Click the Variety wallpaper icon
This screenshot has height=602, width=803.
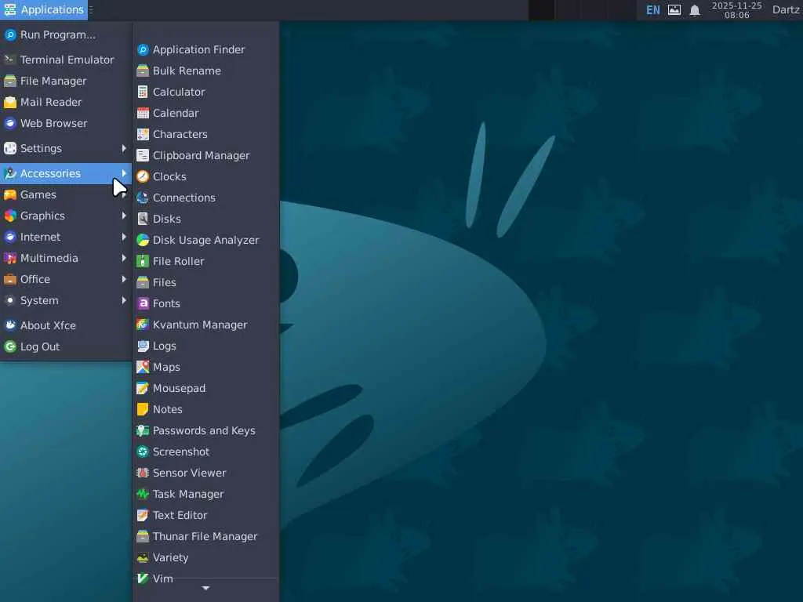click(143, 557)
